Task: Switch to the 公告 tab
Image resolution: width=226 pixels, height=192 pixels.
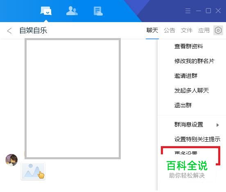Action: coord(169,30)
